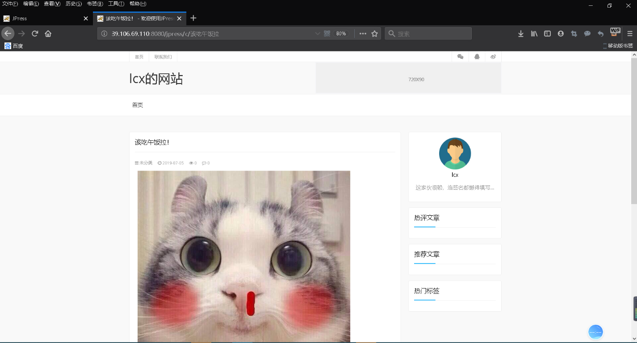
Task: Click the lcx的网站 site title
Action: (x=156, y=79)
